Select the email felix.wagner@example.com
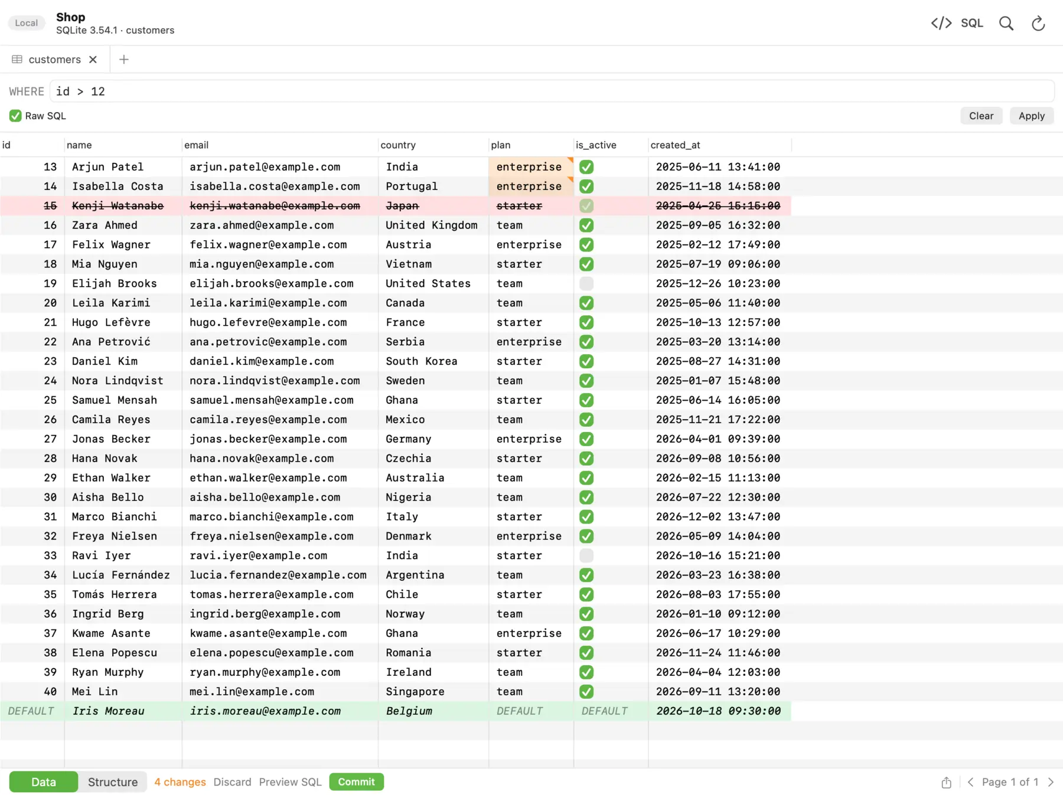 279,245
